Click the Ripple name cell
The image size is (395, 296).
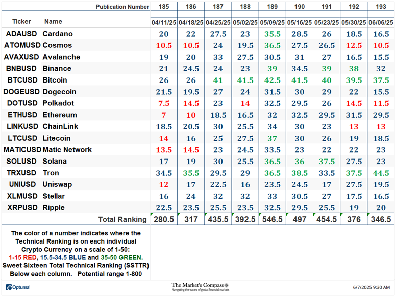(x=54, y=207)
